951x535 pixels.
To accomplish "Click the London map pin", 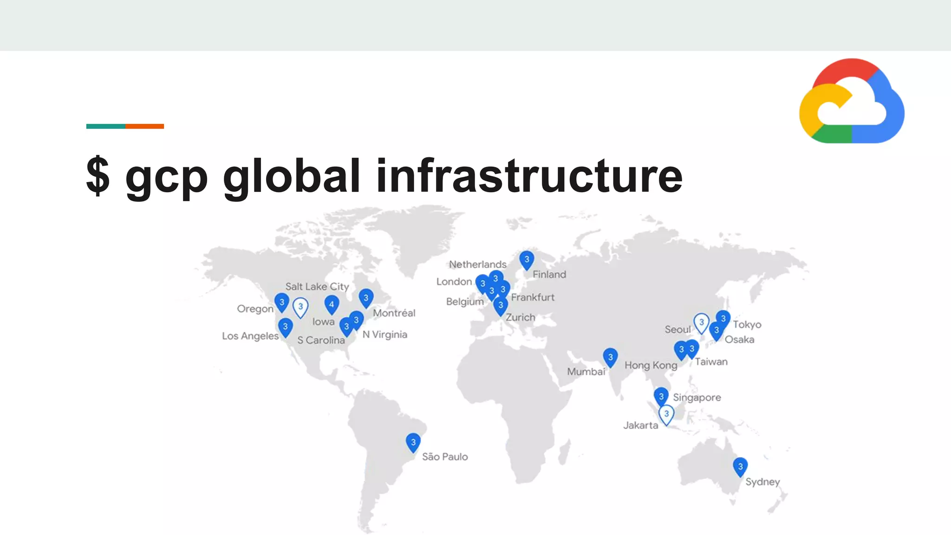I will tap(482, 284).
